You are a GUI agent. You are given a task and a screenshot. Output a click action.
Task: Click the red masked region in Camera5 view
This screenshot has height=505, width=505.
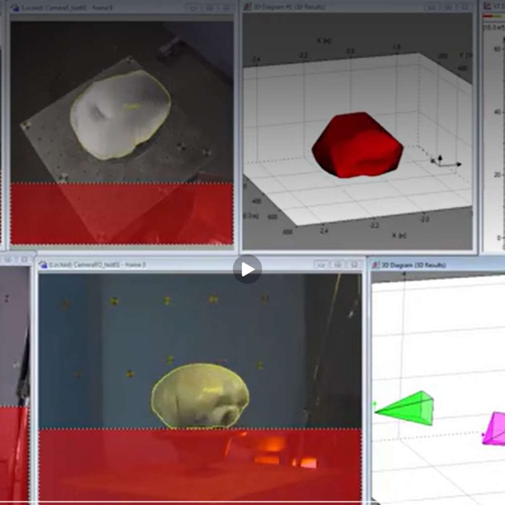coord(122,214)
